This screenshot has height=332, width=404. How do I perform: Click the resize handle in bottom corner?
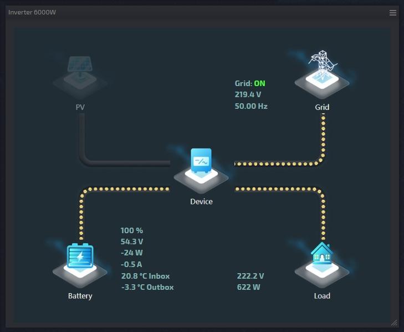(x=394, y=323)
